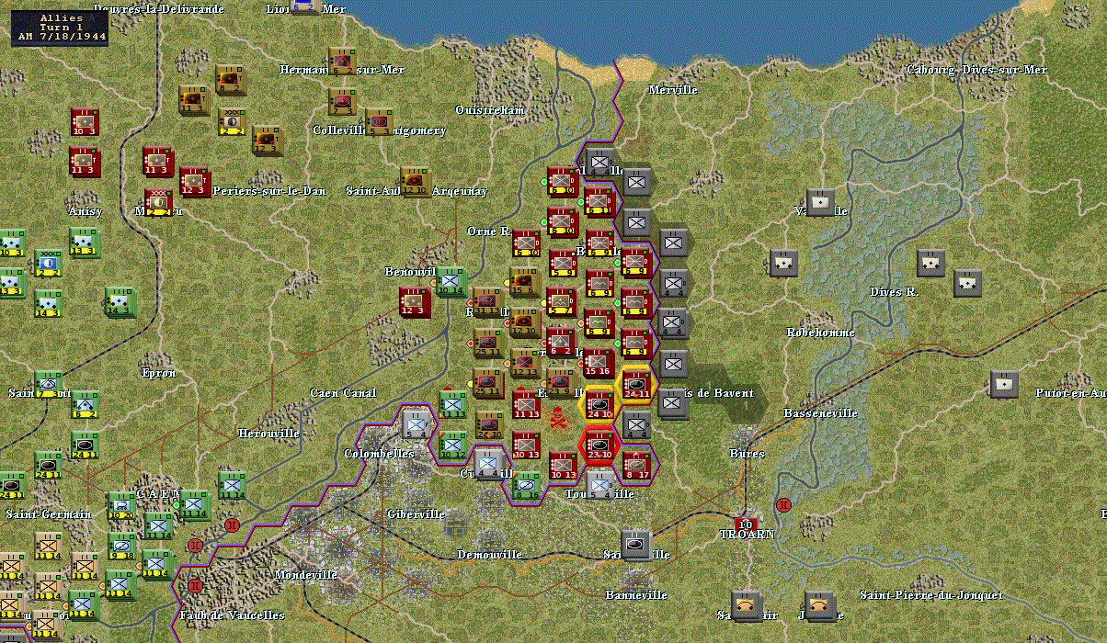Select grey unit at Putot-en-Auge
Screen dimensions: 1107x643
pyautogui.click(x=1004, y=384)
